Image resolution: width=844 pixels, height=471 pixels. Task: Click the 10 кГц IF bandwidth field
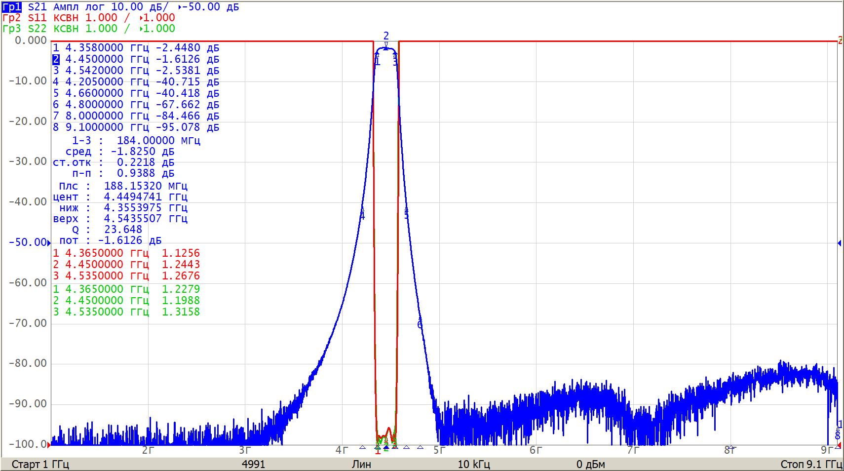473,464
